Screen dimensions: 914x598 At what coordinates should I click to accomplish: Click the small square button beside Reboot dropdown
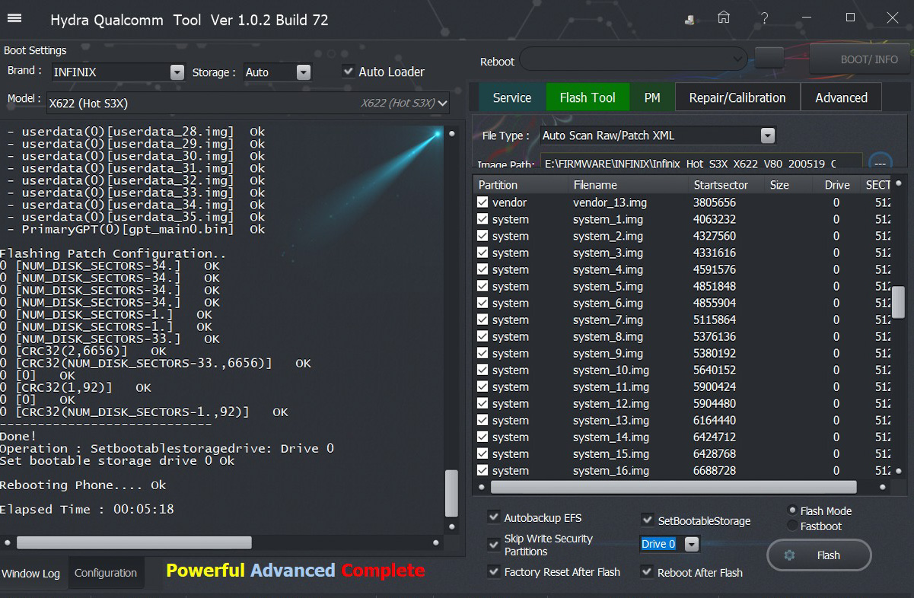pyautogui.click(x=769, y=58)
